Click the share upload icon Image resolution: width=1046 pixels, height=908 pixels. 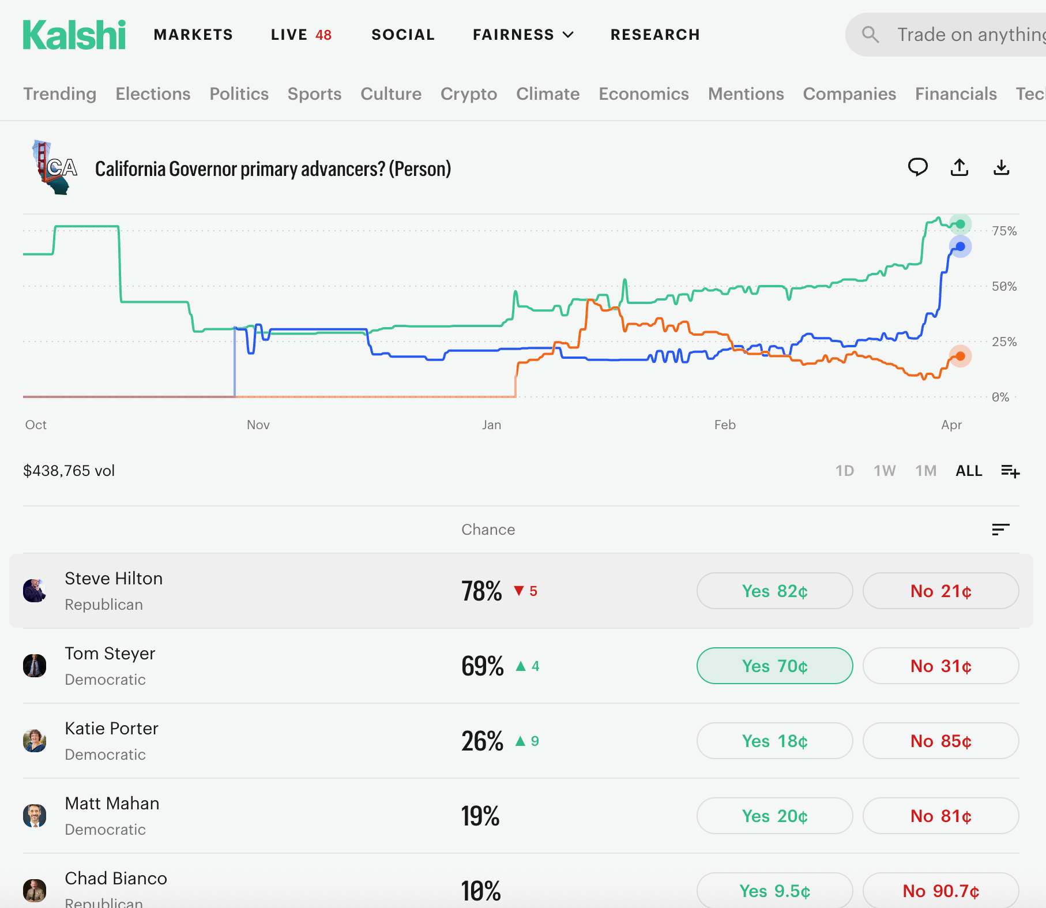pyautogui.click(x=960, y=167)
